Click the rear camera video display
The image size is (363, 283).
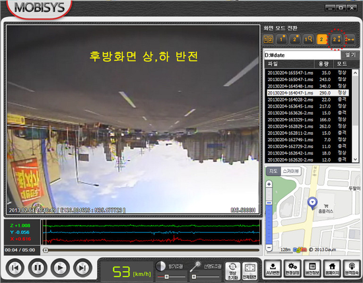[133, 119]
